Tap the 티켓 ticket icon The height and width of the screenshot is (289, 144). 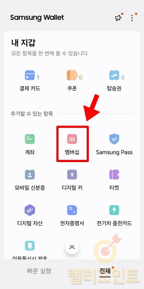[x=114, y=175]
